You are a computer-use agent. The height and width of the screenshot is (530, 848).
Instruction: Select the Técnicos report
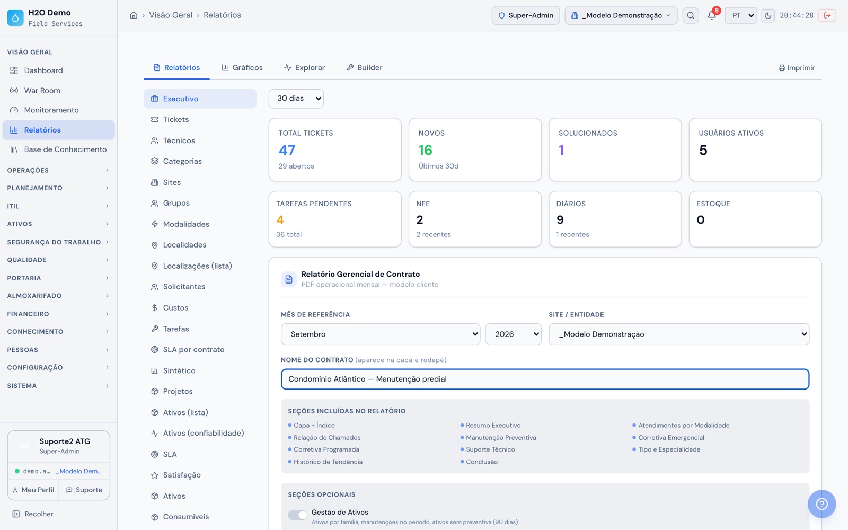pyautogui.click(x=200, y=140)
